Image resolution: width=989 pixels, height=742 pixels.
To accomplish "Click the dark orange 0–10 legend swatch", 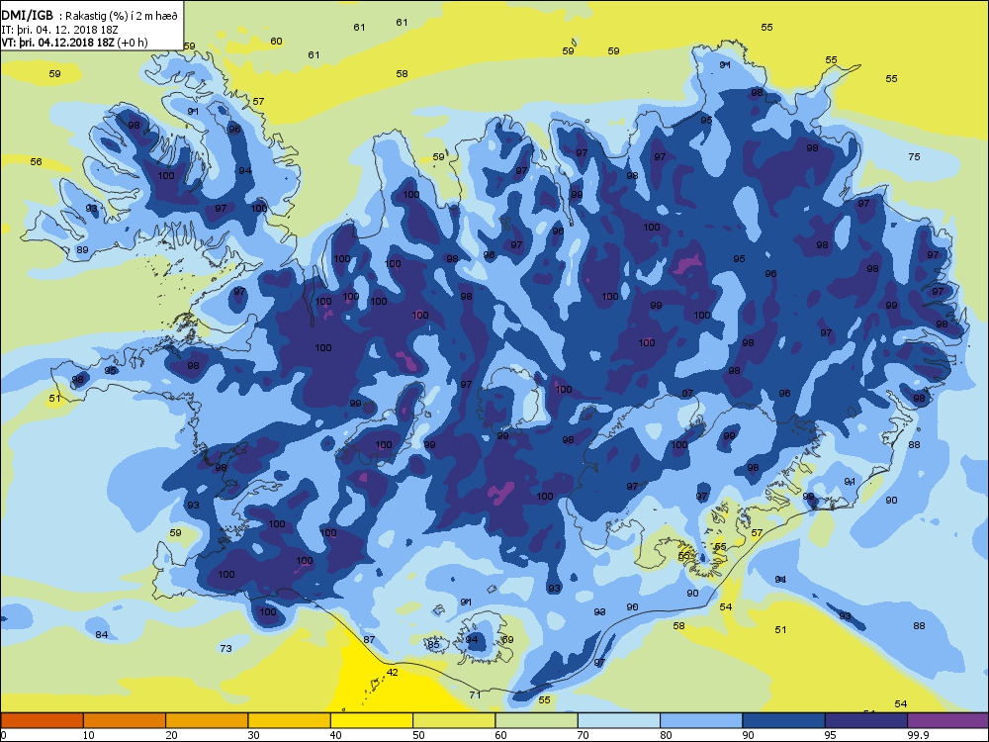I will [x=42, y=720].
